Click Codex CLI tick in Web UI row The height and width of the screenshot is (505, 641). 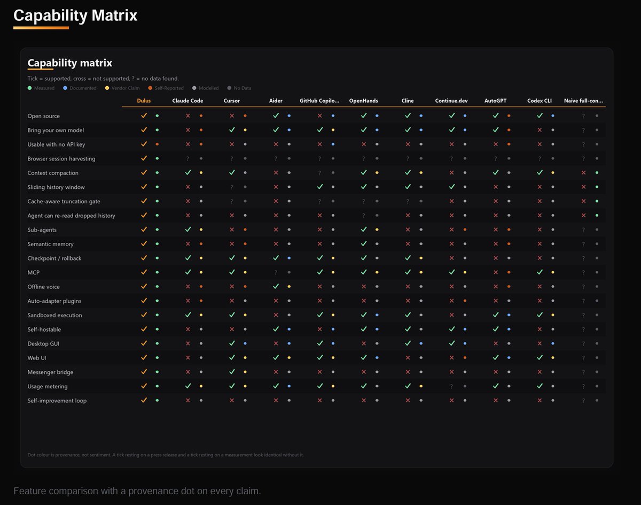point(540,357)
